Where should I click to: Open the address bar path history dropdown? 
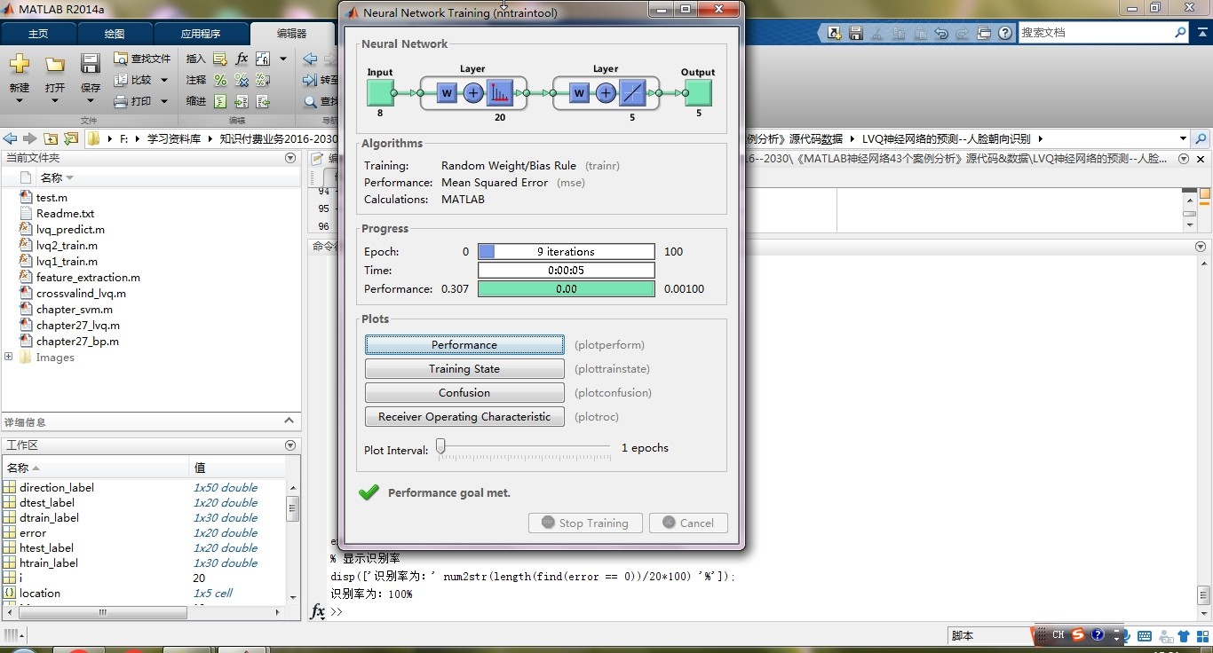point(1183,138)
